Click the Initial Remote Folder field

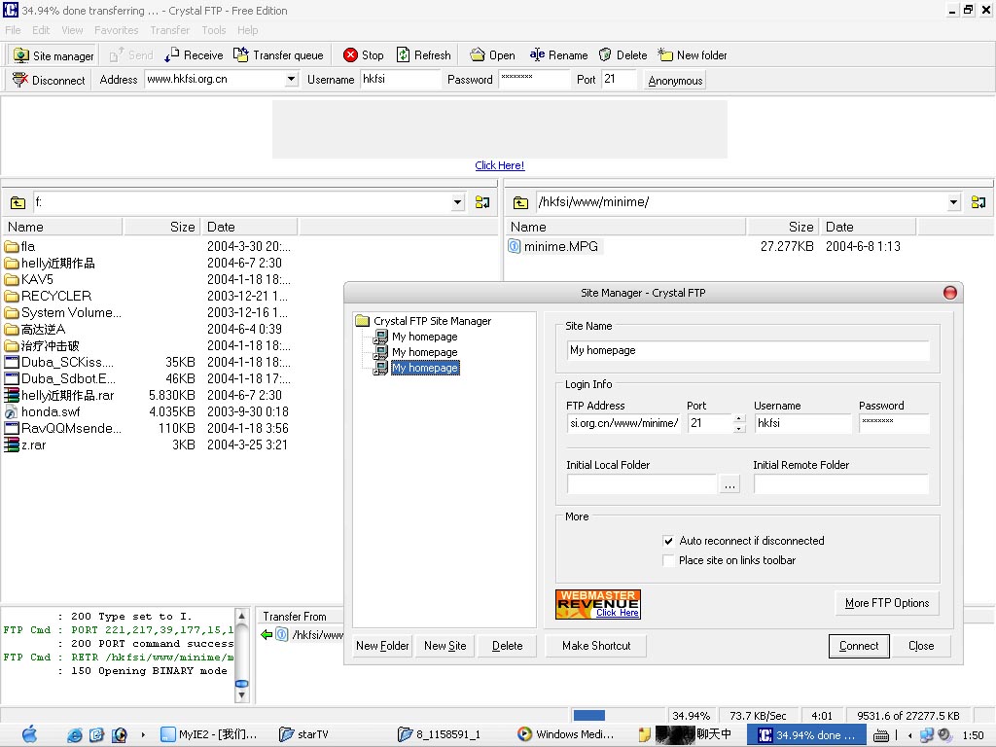(840, 484)
